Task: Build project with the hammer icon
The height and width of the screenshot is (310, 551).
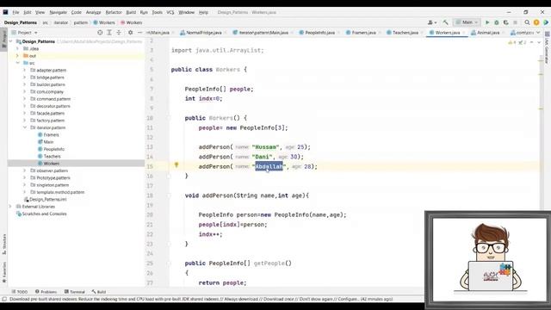Action: (x=446, y=22)
